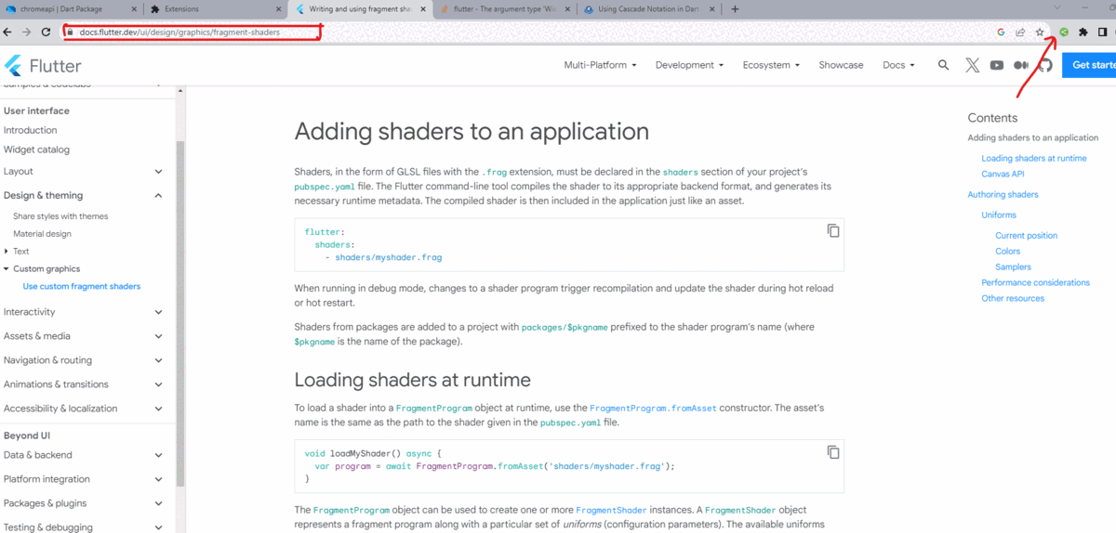Viewport: 1116px width, 533px height.
Task: Open Share styles with themes link
Action: pos(60,216)
